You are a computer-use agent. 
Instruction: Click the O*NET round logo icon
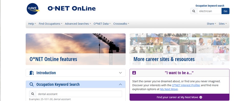[33, 9]
